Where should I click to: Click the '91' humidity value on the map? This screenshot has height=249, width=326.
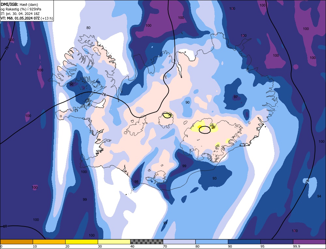pos(165,223)
